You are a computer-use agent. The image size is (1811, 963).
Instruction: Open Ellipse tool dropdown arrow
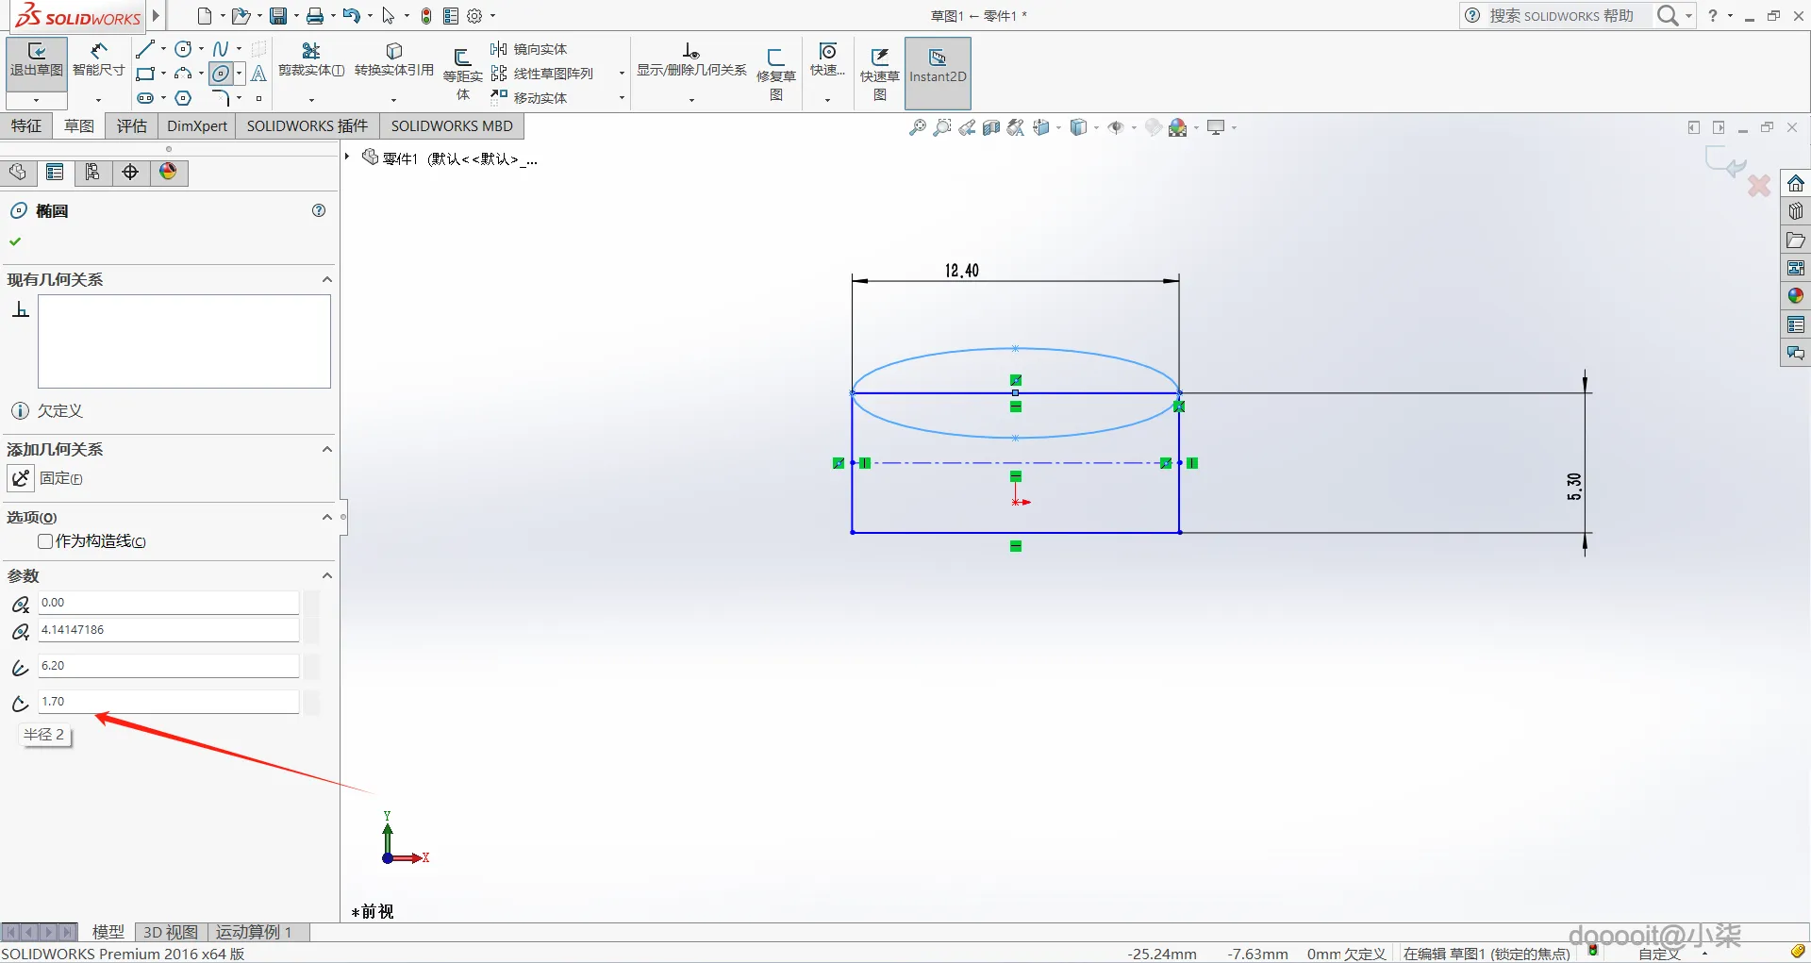click(239, 74)
